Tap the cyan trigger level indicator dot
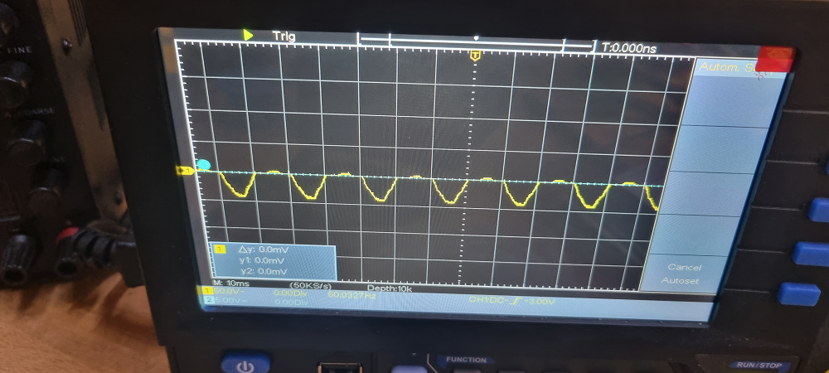The height and width of the screenshot is (373, 829). coord(203,165)
